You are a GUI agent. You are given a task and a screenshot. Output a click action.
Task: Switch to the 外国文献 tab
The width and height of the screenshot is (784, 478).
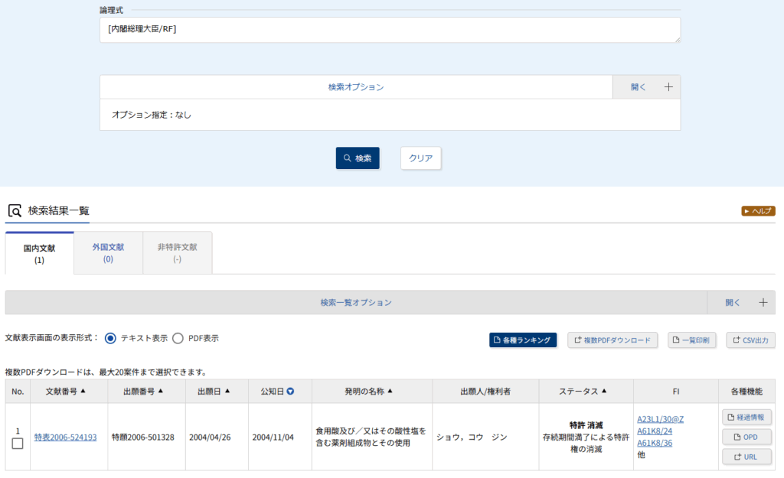(x=108, y=253)
